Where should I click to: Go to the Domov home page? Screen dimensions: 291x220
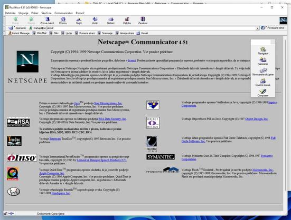63,21
